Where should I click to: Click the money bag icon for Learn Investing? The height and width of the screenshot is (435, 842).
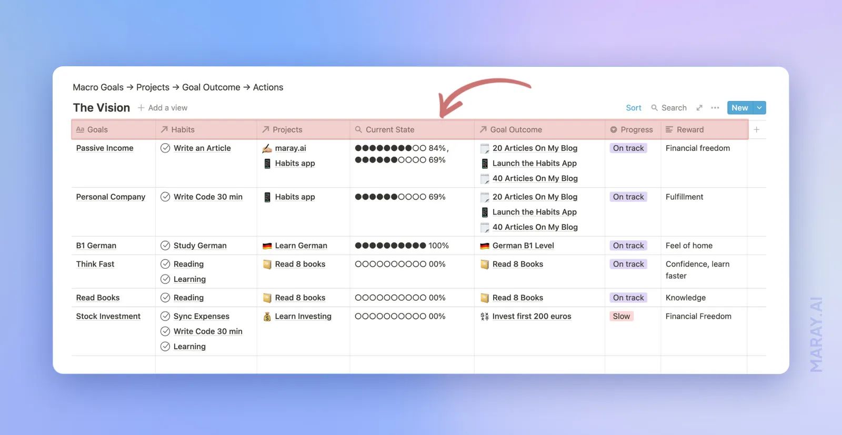tap(267, 317)
